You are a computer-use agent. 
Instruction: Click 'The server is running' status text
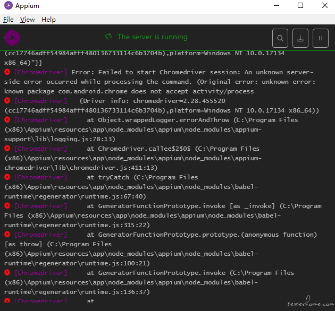point(152,37)
